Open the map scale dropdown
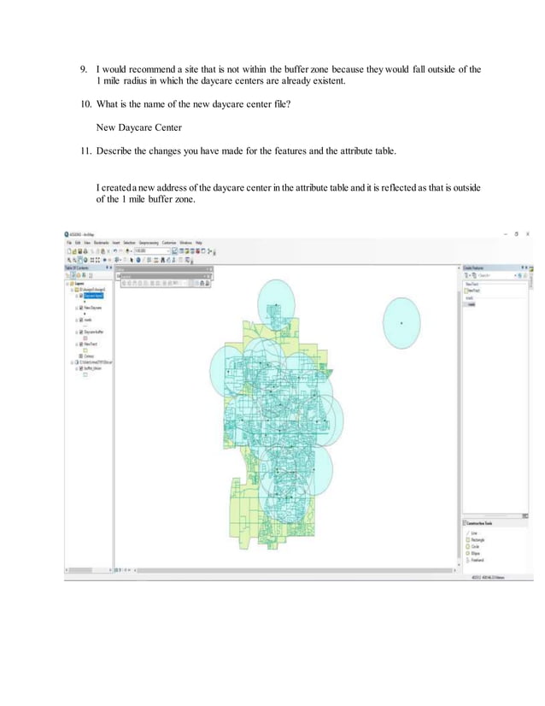 click(x=168, y=251)
